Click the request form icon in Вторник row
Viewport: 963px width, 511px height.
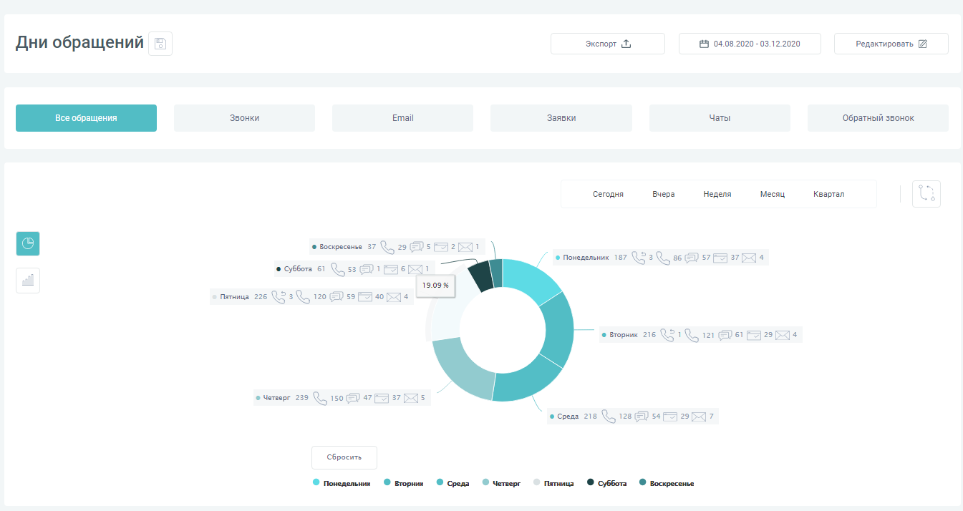[x=754, y=335]
